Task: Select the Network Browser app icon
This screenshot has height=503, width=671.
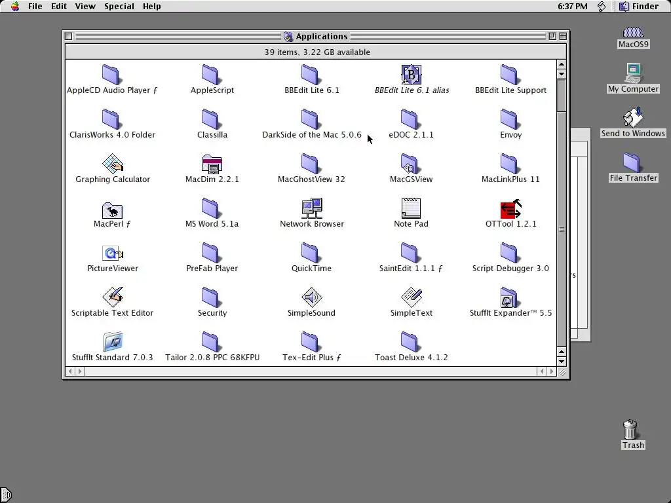Action: 311,208
